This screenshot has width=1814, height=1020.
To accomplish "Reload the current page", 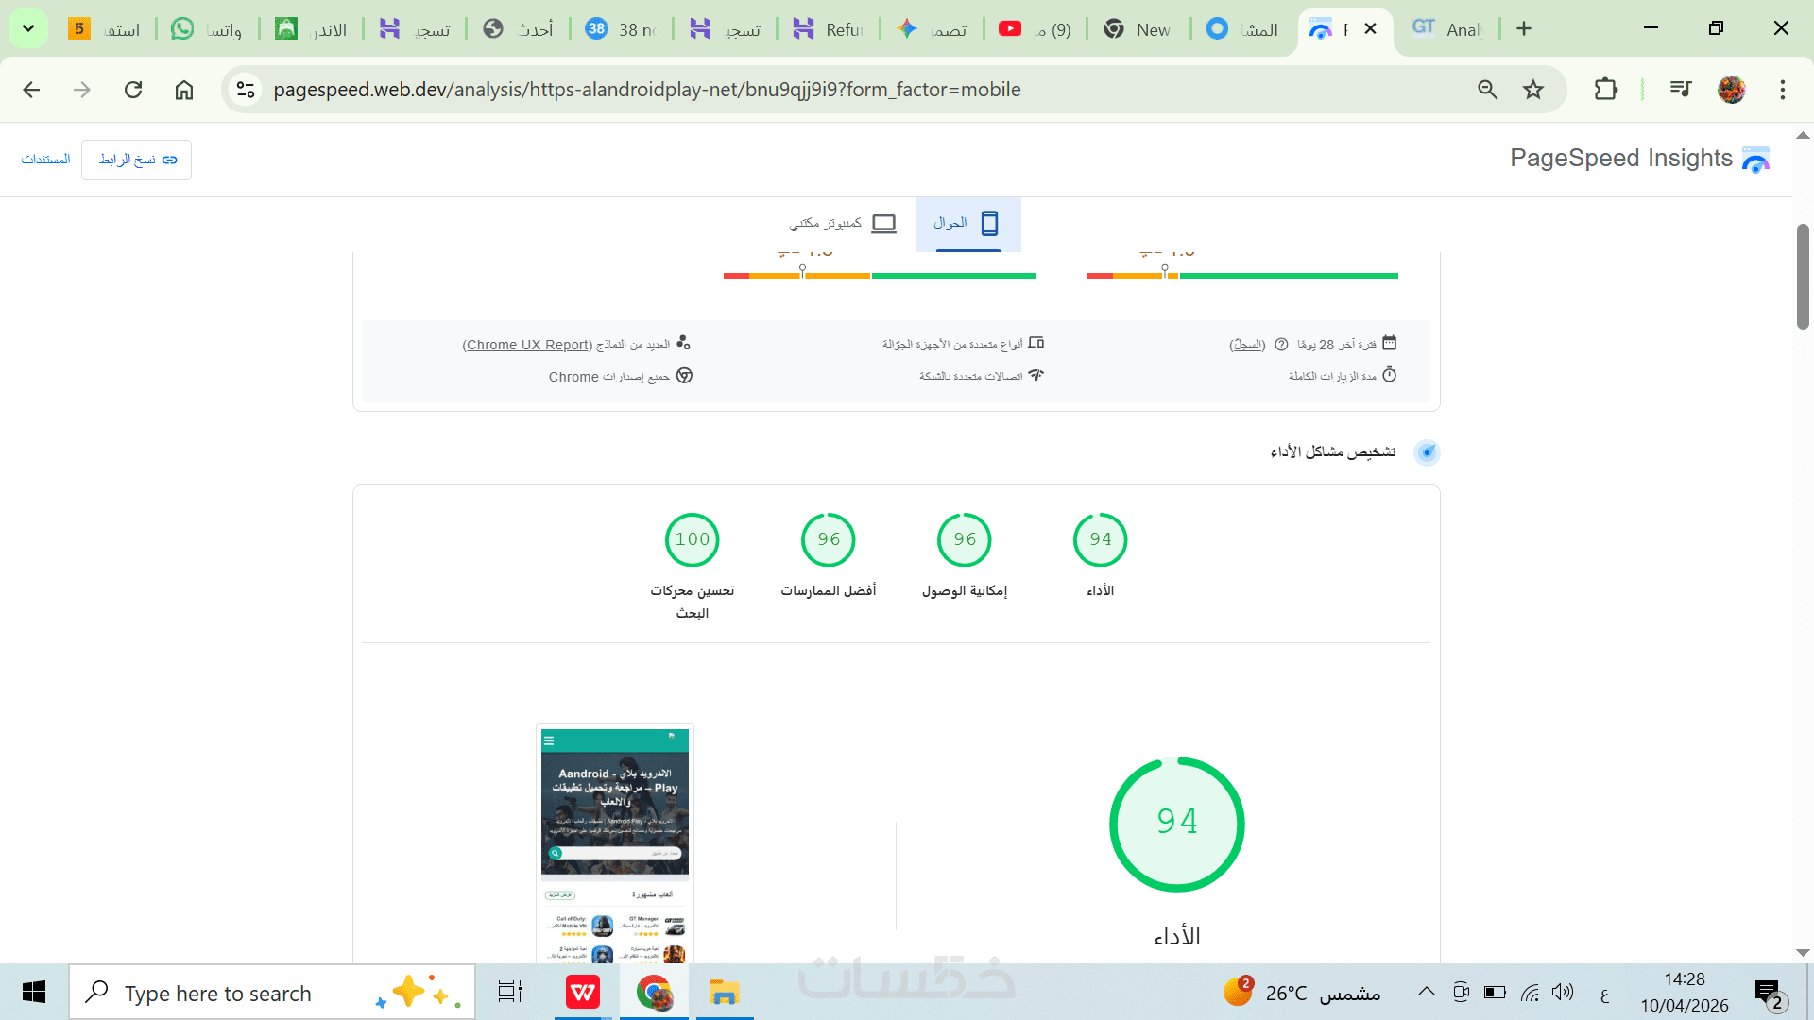I will pos(133,90).
